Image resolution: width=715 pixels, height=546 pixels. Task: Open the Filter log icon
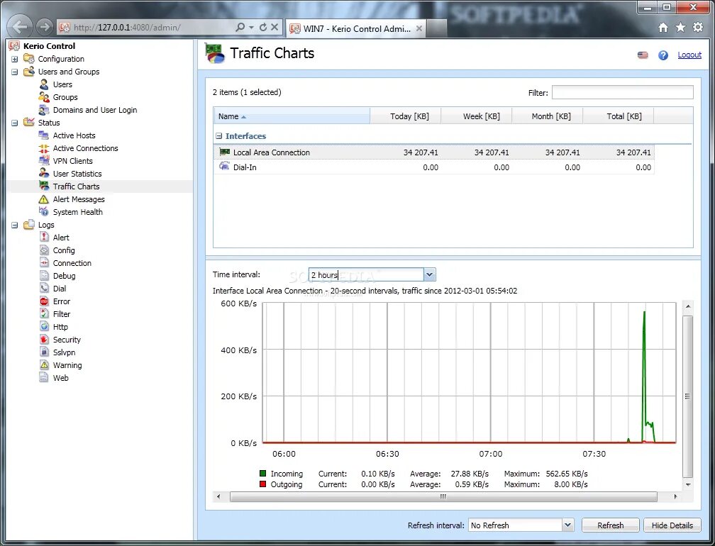[x=44, y=314]
